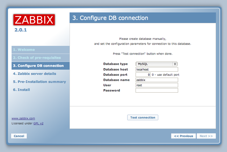Click the Password input field
Viewport: 227px width, 152px height.
click(156, 91)
